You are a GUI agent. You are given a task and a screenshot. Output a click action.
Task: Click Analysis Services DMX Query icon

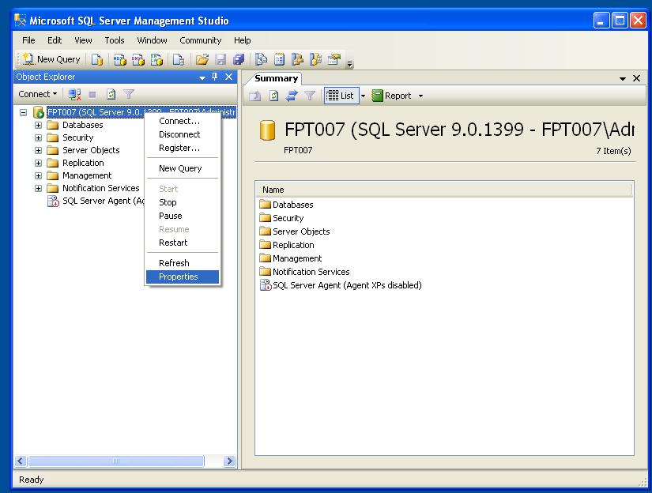click(x=138, y=59)
